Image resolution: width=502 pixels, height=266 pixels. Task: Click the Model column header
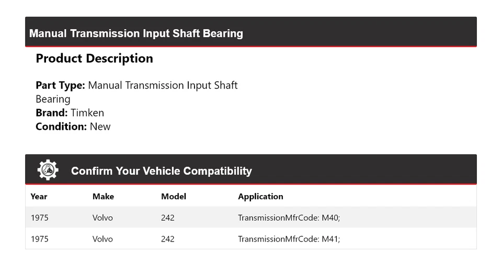click(x=174, y=197)
